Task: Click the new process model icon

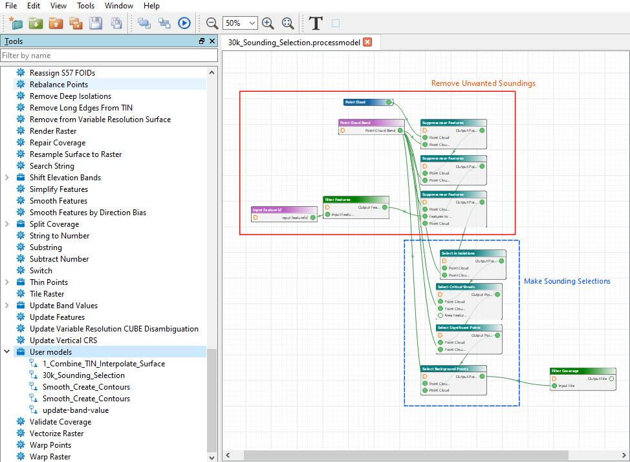Action: coord(16,23)
